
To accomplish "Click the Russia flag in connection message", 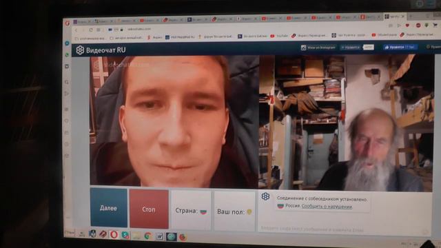I will click(280, 206).
